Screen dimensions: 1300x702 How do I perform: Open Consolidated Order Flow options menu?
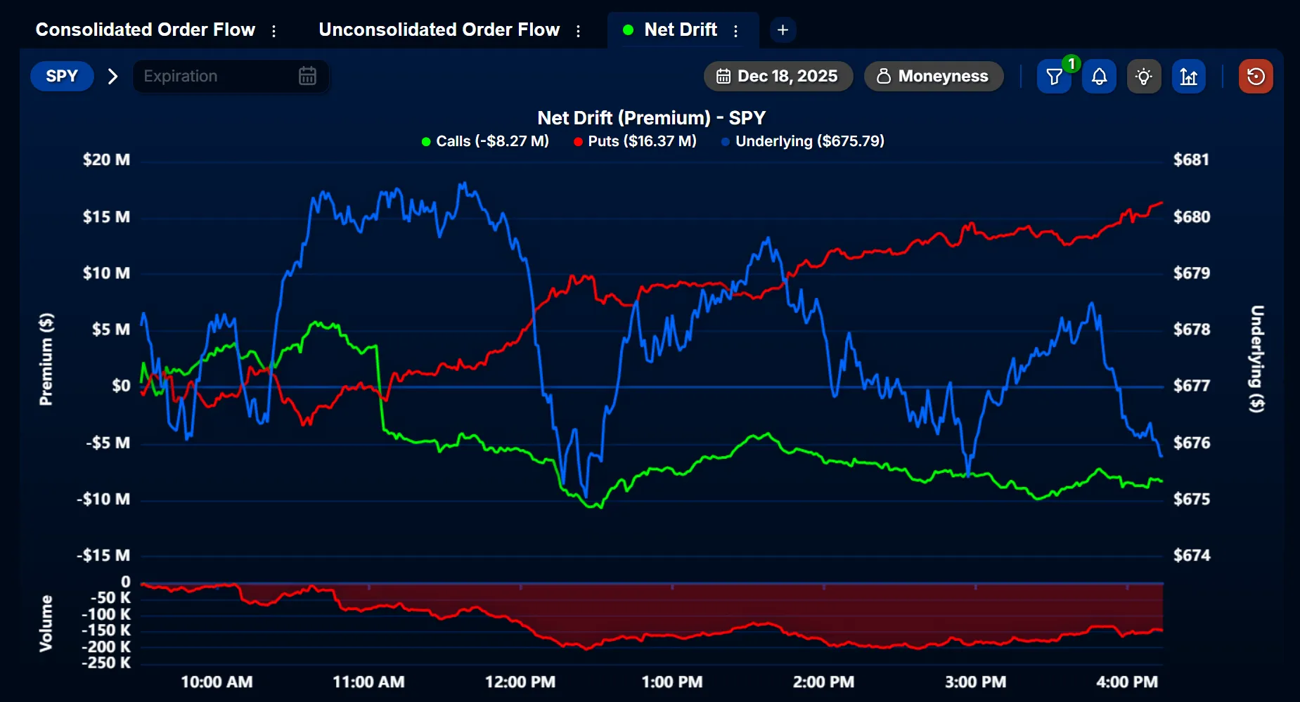pos(274,31)
